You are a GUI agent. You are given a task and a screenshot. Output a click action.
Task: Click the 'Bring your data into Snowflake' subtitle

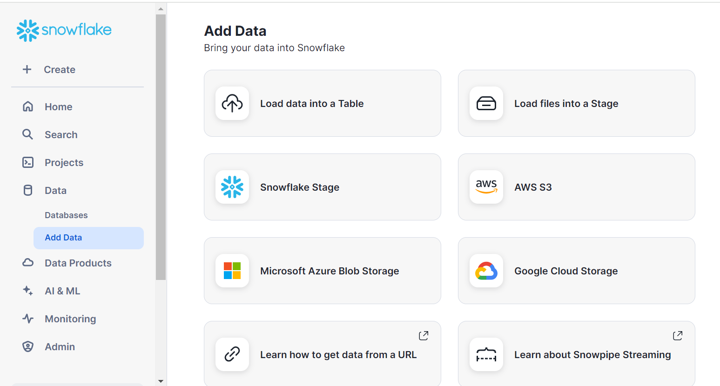[275, 48]
